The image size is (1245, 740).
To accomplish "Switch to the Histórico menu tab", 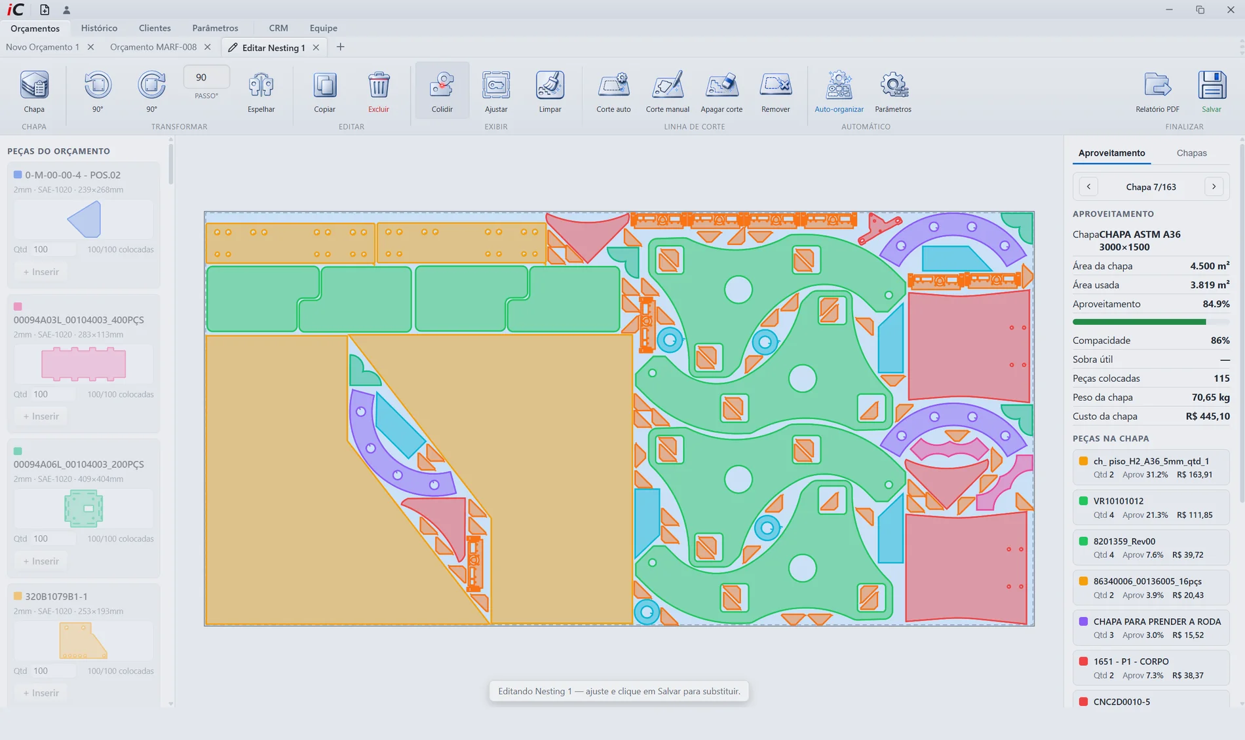I will [x=99, y=28].
